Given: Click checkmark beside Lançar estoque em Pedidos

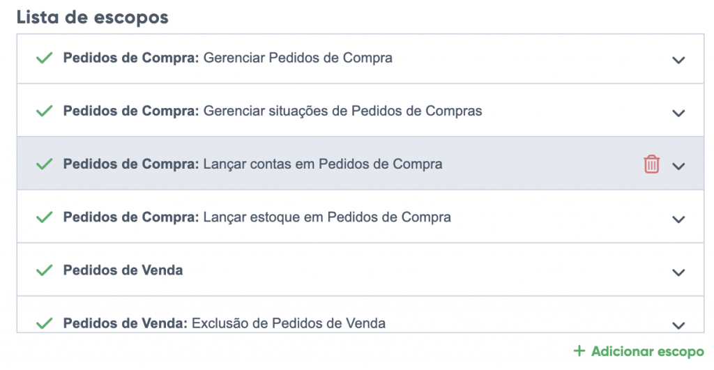Looking at the screenshot, I should tap(45, 217).
